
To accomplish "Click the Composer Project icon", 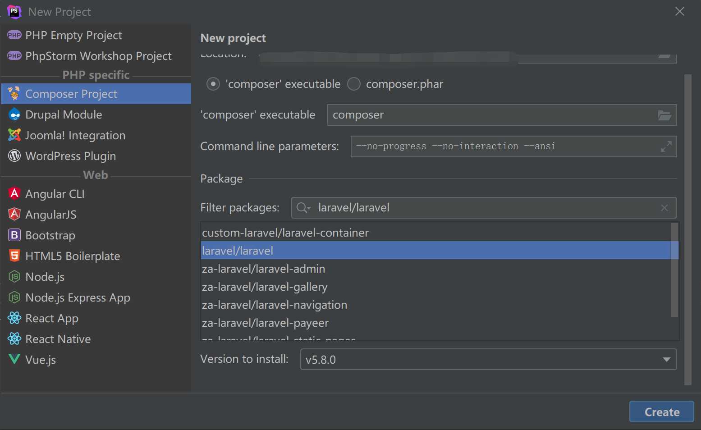I will coord(14,93).
